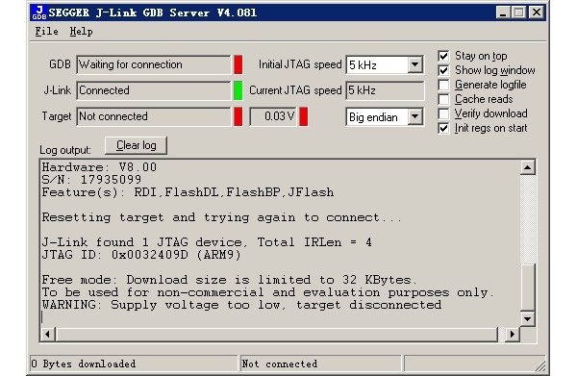Toggle Init regs on start
This screenshot has width=577, height=376.
443,128
